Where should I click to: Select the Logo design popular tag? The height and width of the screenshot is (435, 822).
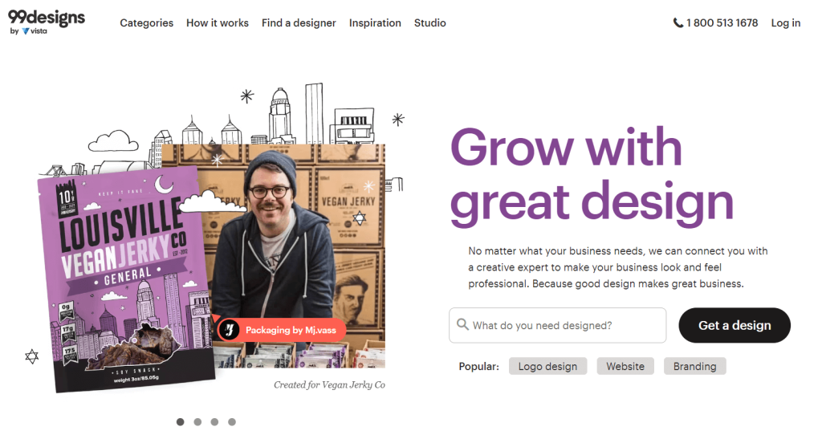pyautogui.click(x=547, y=366)
